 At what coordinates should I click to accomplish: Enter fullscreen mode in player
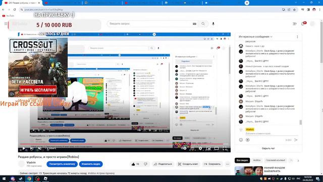225,148
